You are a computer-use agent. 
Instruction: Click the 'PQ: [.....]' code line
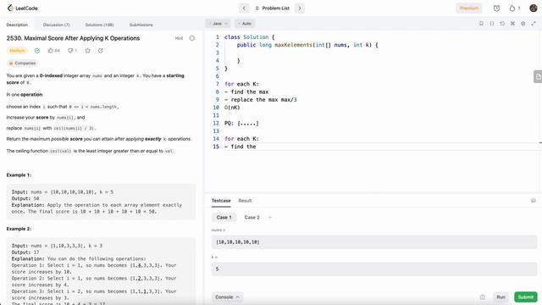(x=241, y=123)
